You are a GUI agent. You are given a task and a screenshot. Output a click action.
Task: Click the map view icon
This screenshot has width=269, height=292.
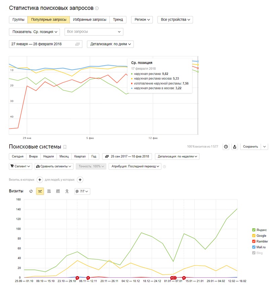(67, 191)
